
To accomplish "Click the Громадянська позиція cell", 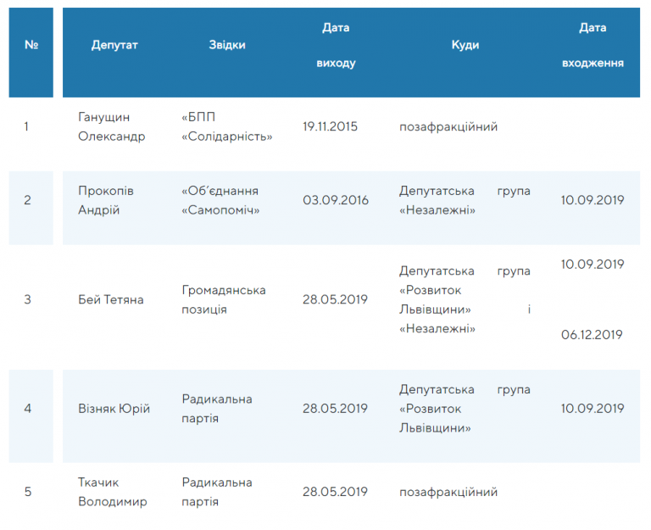I will (224, 299).
